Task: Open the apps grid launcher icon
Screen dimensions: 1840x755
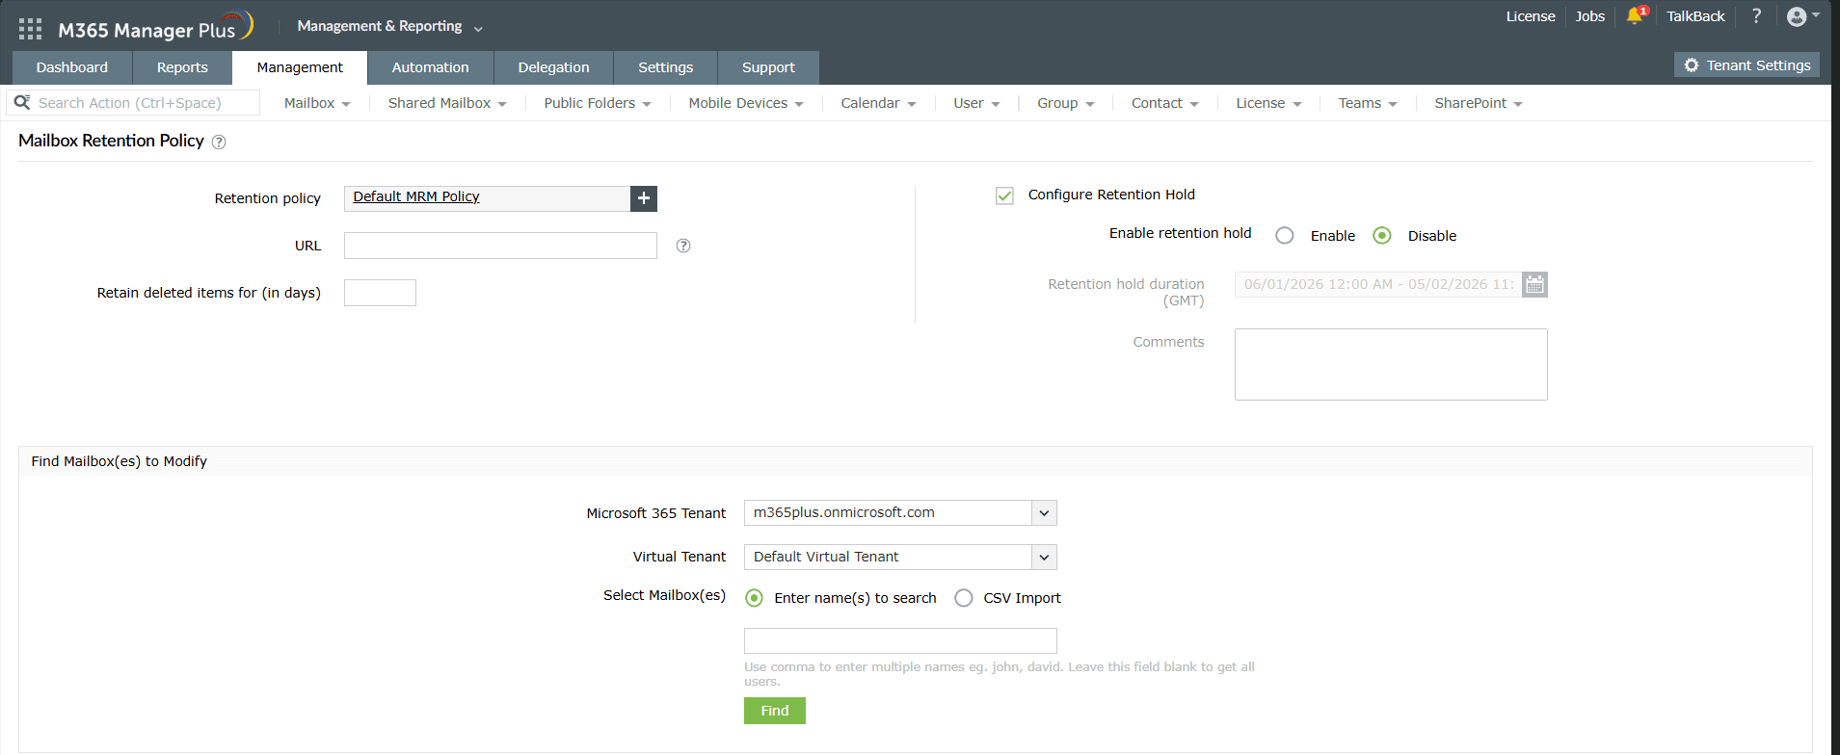Action: pos(30,29)
